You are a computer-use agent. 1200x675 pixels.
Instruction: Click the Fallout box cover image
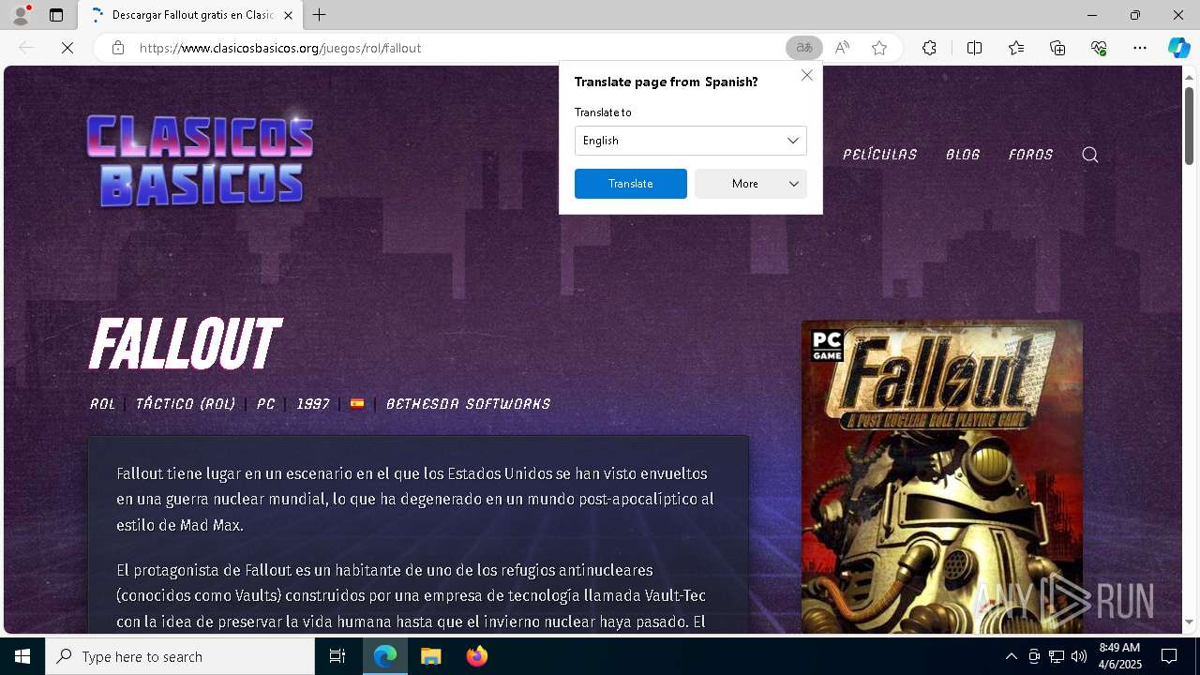[942, 476]
